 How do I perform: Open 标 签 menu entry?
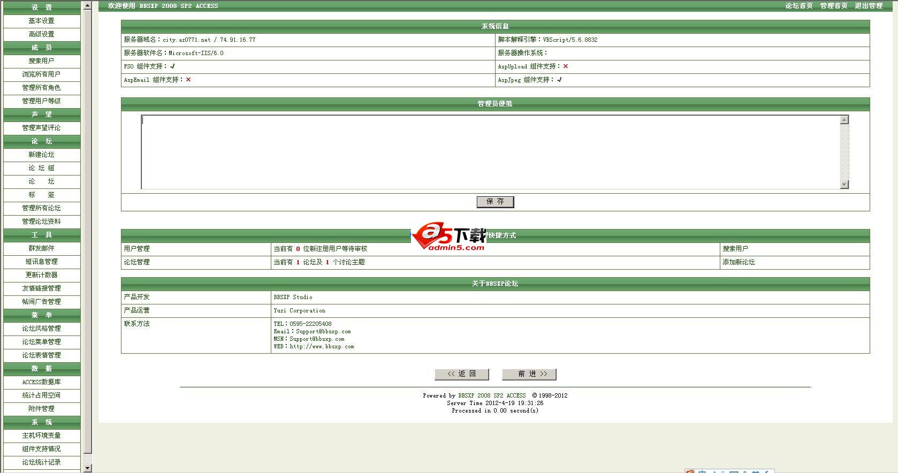(41, 195)
